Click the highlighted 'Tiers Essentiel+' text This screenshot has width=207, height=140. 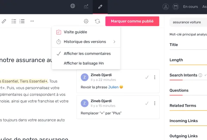point(33,81)
